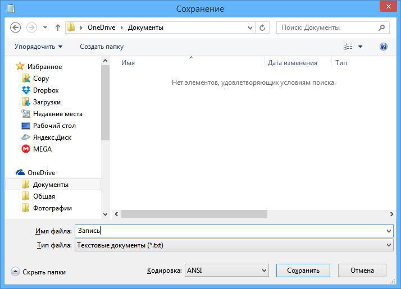Open Яндекс.Диск location

click(x=52, y=137)
